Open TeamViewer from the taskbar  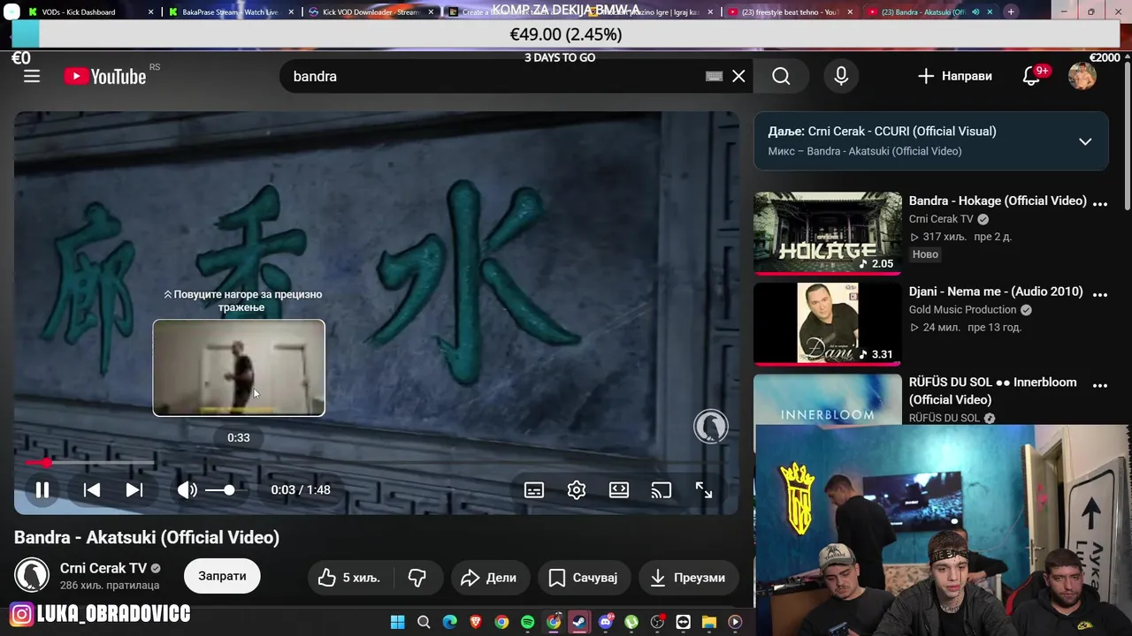point(684,623)
